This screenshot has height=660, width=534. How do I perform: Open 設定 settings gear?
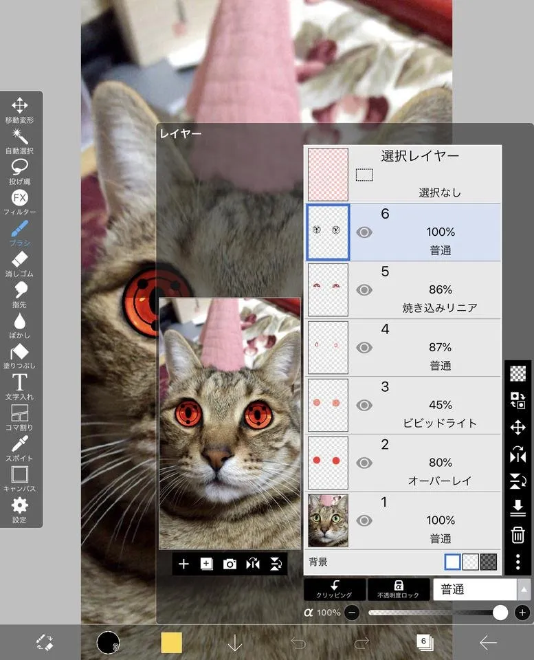[19, 511]
